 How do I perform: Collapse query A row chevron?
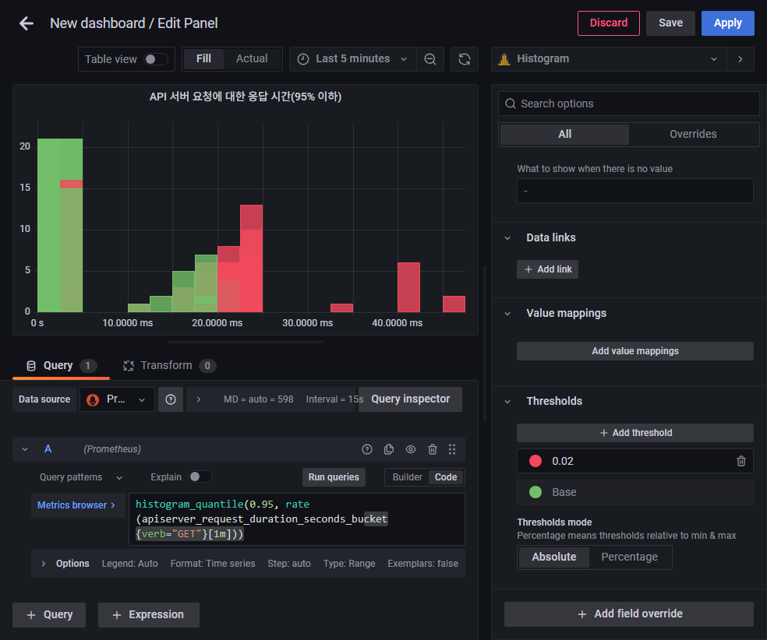[25, 449]
